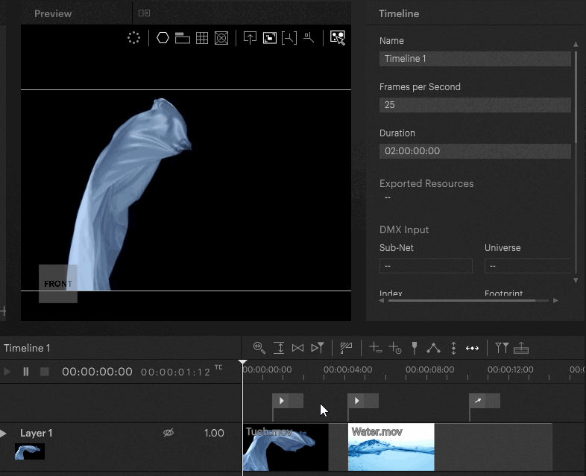Click the jump cue flag with arrow

click(485, 401)
